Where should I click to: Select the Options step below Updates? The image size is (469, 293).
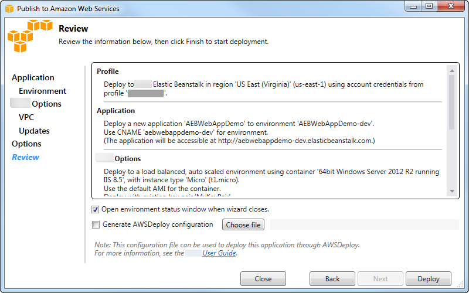pos(26,144)
